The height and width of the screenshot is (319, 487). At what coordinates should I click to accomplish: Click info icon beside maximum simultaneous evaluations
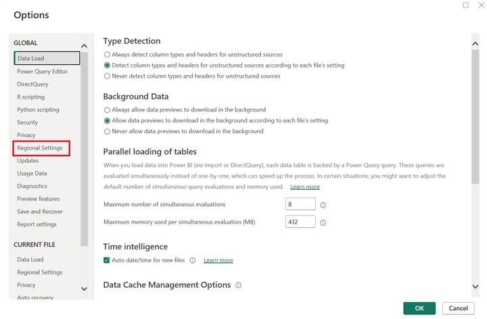[x=323, y=205]
